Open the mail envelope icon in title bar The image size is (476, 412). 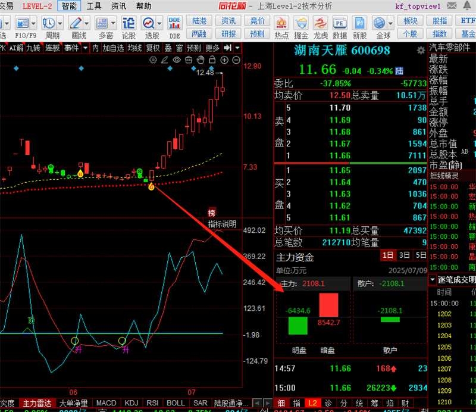click(x=452, y=5)
